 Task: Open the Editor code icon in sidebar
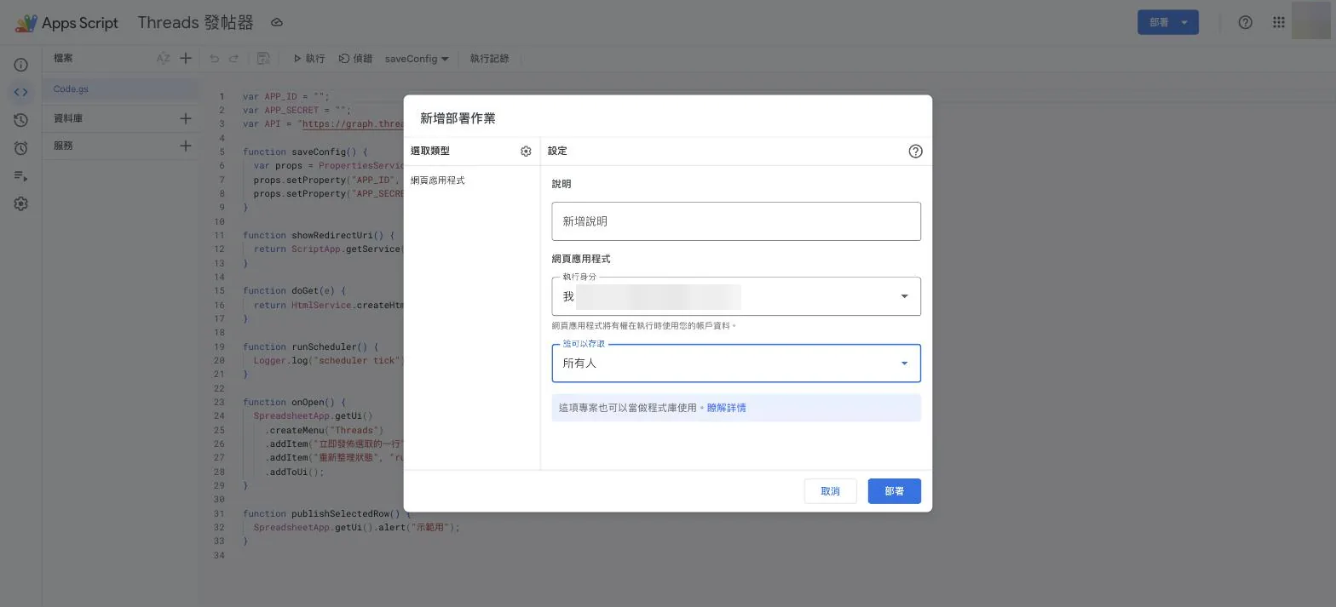click(21, 92)
